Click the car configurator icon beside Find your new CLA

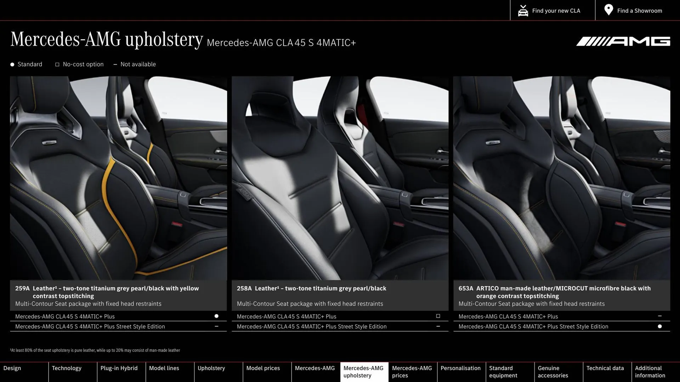point(522,10)
